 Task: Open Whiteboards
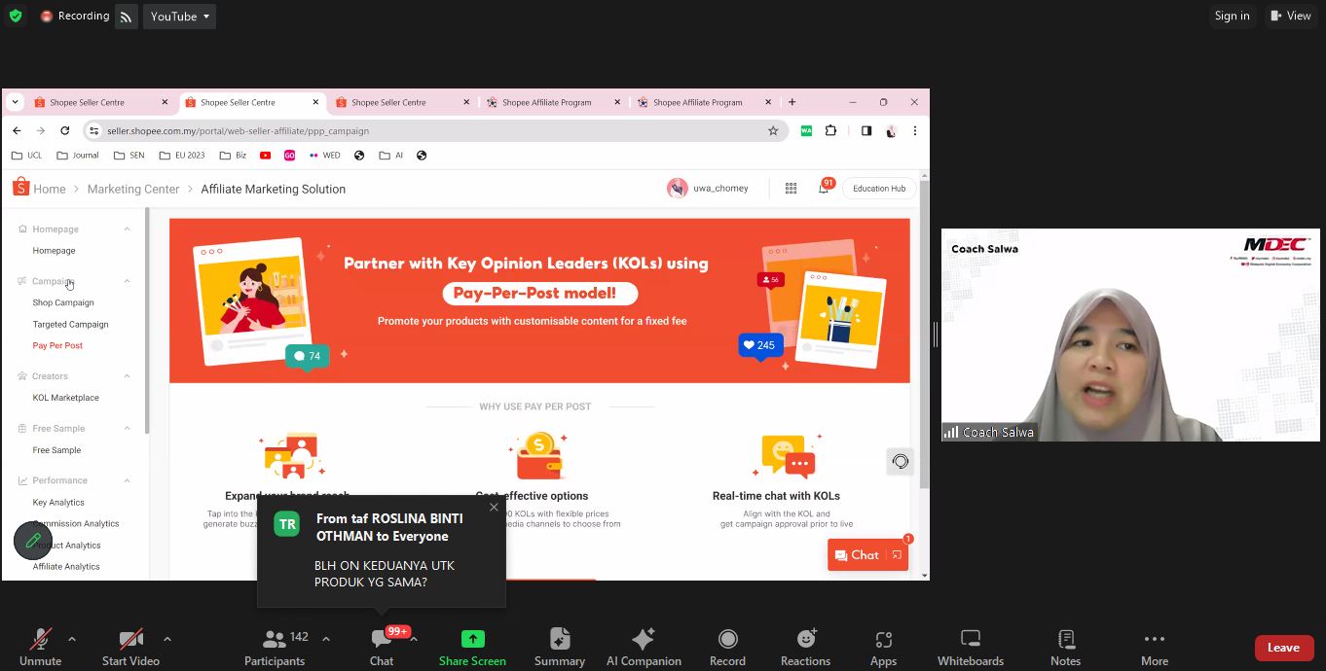point(971,647)
